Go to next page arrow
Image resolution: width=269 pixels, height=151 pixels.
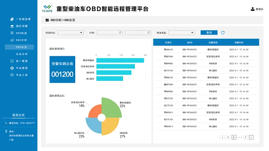[251, 137]
